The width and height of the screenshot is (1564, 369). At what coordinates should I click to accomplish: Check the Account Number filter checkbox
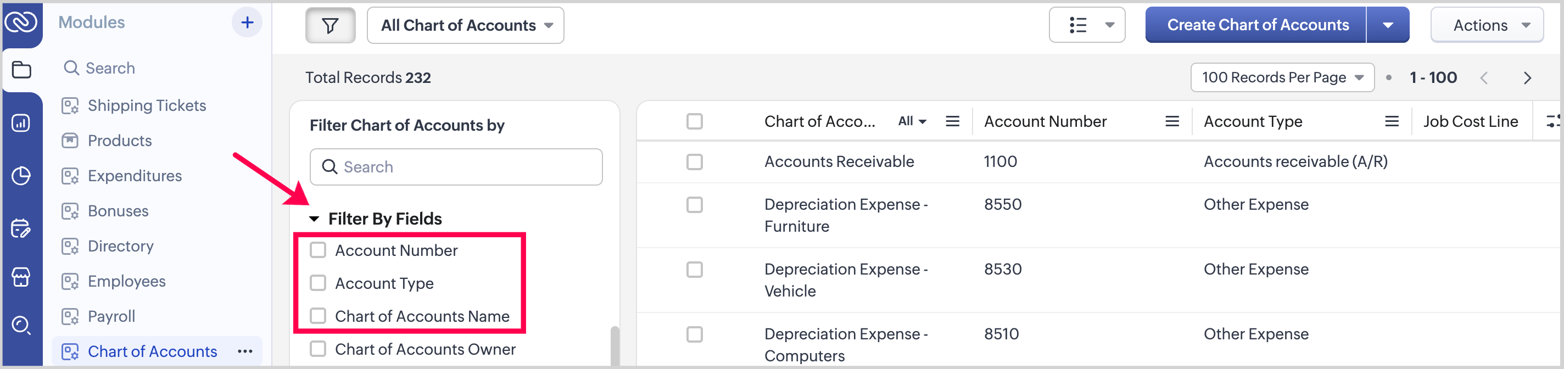coord(318,250)
